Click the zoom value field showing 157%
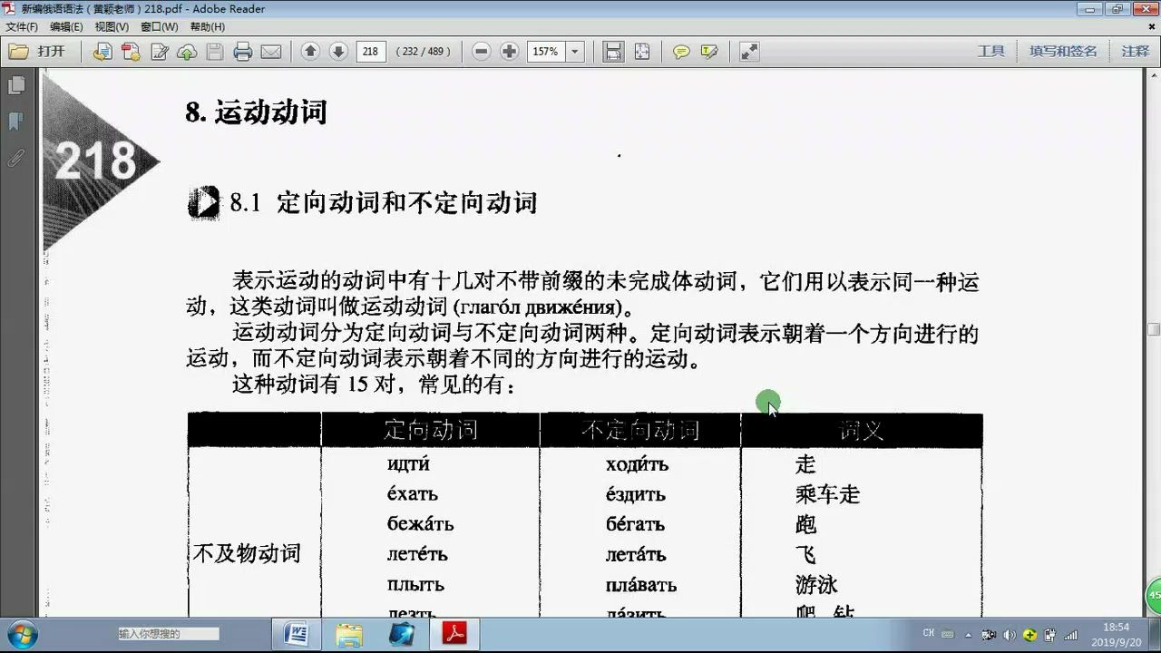 (x=547, y=52)
